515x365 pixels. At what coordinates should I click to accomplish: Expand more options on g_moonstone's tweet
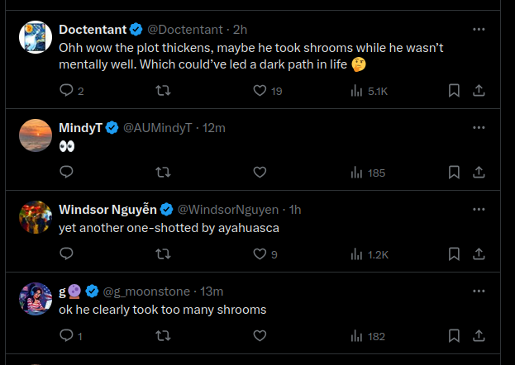pos(479,292)
